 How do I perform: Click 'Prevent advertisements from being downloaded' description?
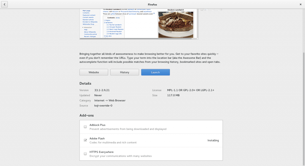coord(128,129)
